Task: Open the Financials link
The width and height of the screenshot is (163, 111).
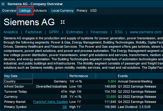Action: pyautogui.click(x=99, y=32)
